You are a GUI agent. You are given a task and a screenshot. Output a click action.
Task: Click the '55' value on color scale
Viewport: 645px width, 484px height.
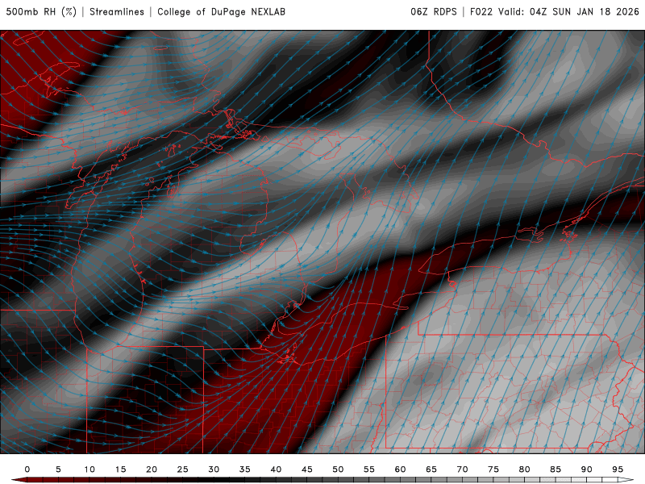tap(369, 469)
